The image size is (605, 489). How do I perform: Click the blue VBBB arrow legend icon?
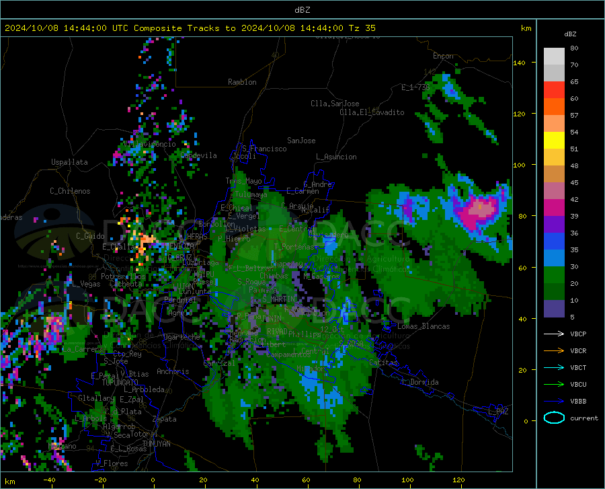tap(554, 402)
